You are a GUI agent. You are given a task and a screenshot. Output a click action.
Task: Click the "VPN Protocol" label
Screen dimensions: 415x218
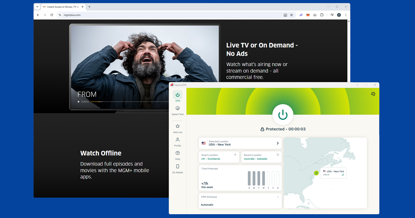point(209,197)
